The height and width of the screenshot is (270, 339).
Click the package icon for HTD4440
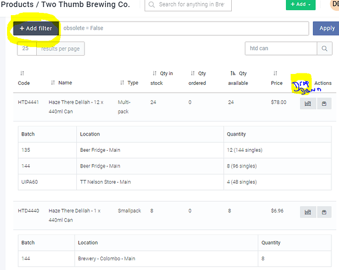coord(324,212)
